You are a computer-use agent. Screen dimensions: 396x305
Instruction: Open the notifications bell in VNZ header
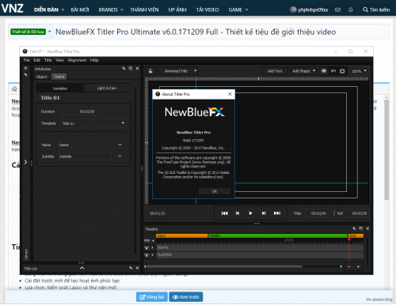[x=351, y=9]
